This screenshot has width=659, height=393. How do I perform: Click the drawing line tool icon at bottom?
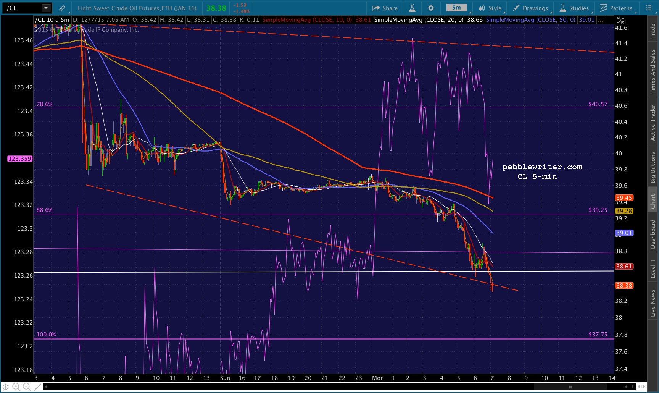37,387
